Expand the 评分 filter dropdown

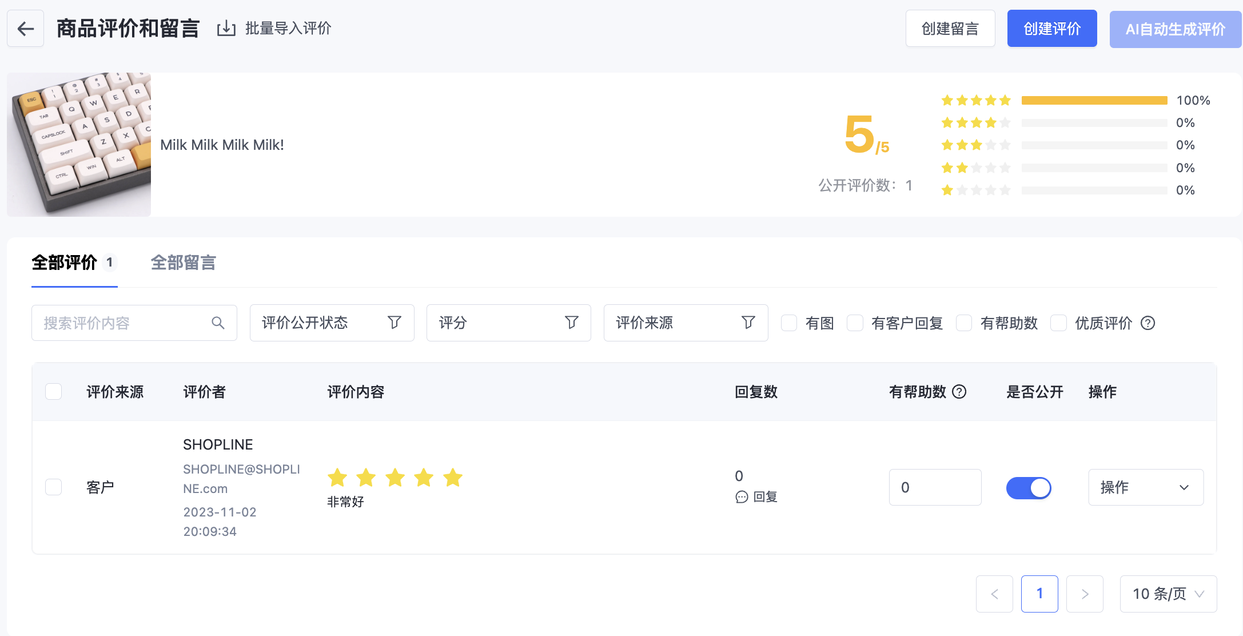pos(508,323)
